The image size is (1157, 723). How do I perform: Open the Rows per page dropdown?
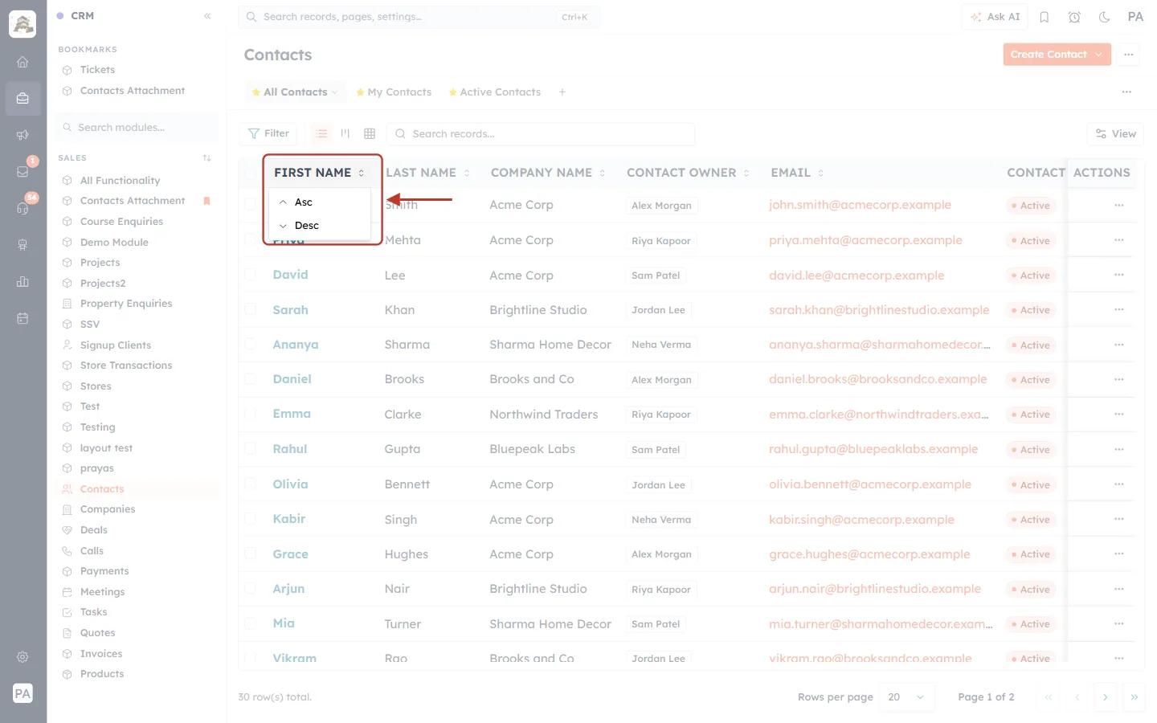[907, 697]
